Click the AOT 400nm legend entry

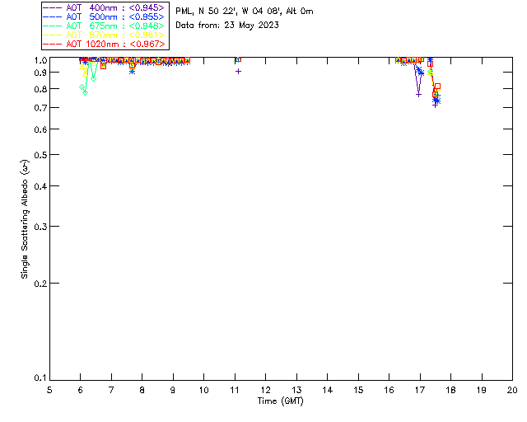pyautogui.click(x=104, y=7)
